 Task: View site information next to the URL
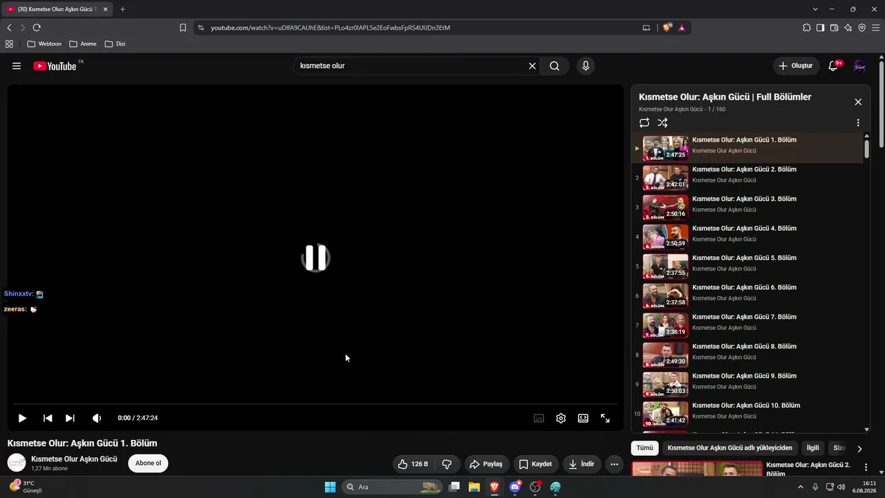click(201, 28)
